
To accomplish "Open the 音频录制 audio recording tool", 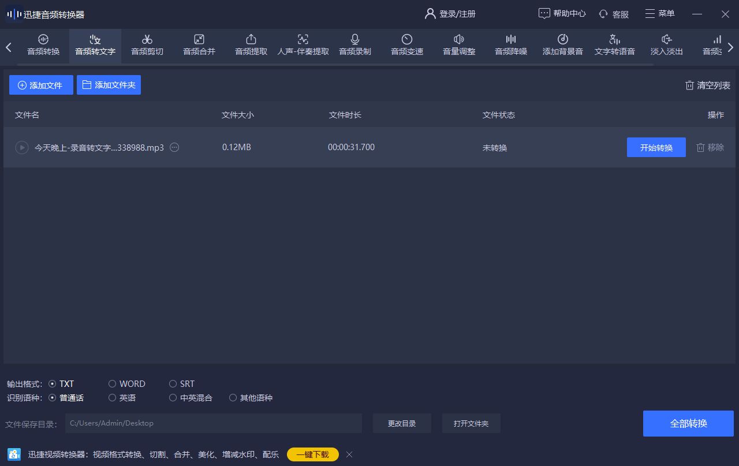I will [x=355, y=45].
